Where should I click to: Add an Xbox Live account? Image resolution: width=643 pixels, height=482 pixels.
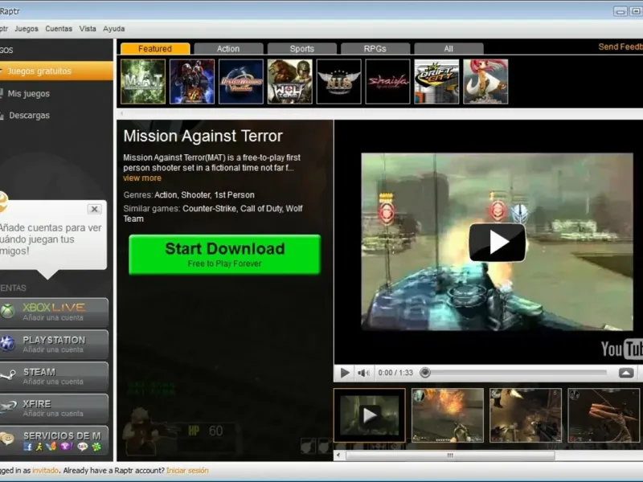(54, 312)
